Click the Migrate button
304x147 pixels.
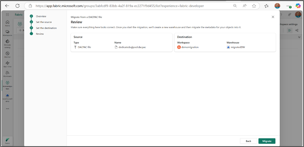267,141
